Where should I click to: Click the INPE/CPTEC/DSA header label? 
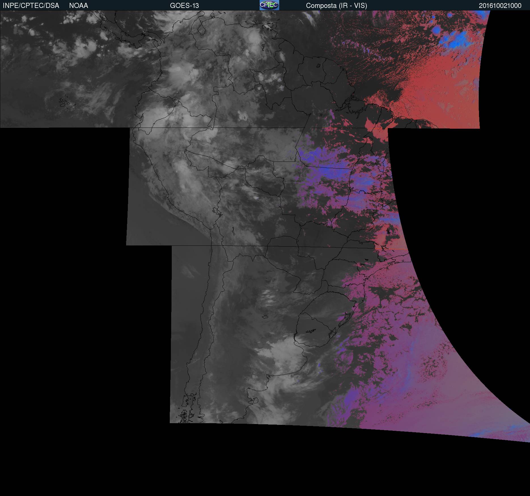[31, 6]
